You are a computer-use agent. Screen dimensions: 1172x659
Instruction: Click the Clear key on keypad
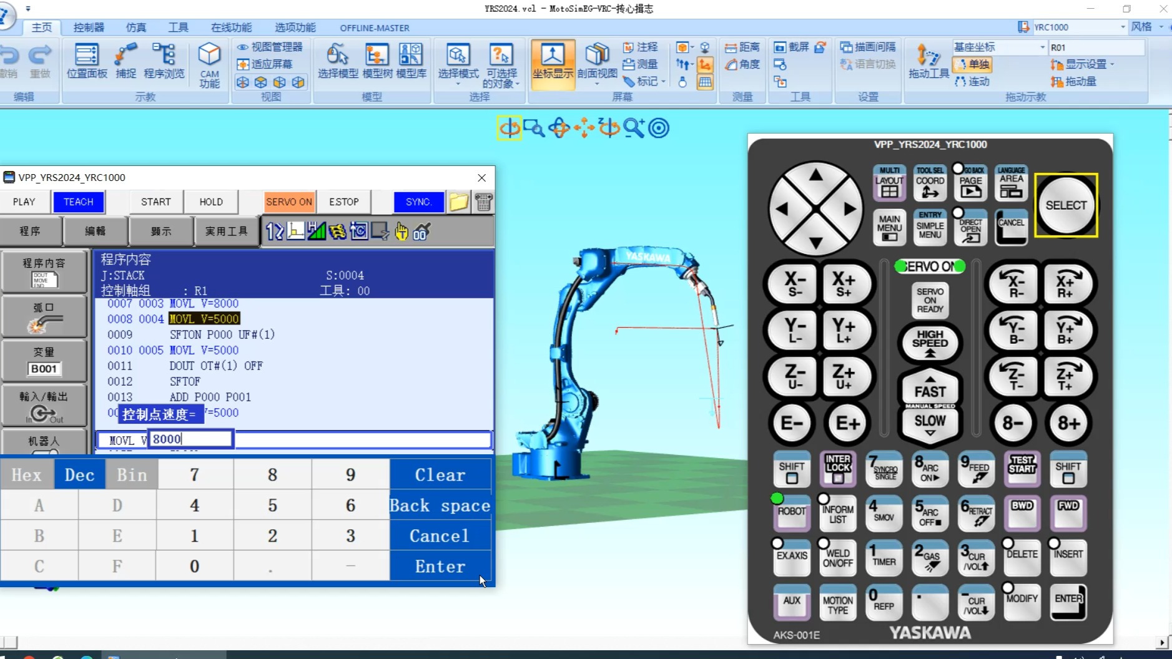click(x=440, y=475)
